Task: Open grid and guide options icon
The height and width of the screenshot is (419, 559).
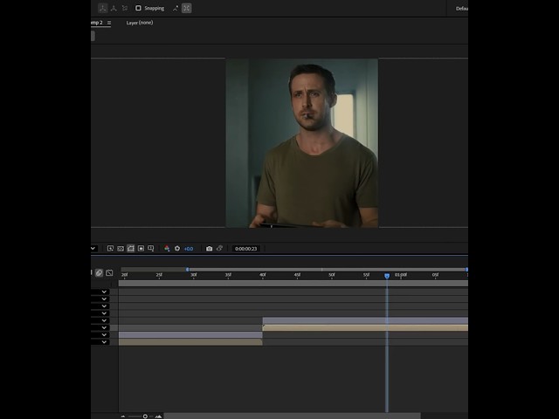Action: click(151, 248)
